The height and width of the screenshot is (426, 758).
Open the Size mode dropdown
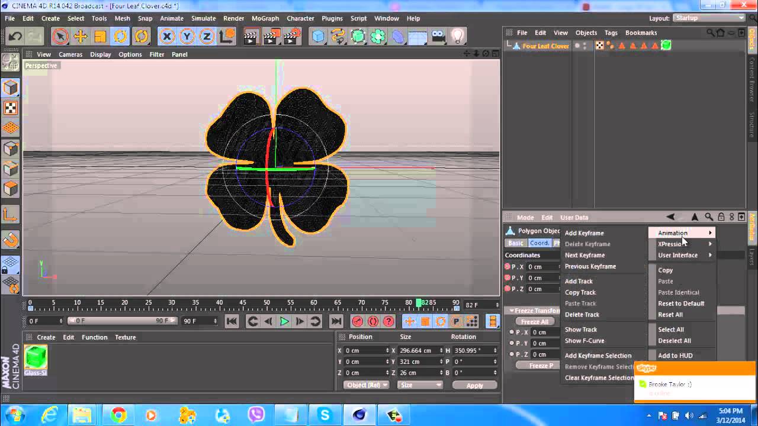420,385
